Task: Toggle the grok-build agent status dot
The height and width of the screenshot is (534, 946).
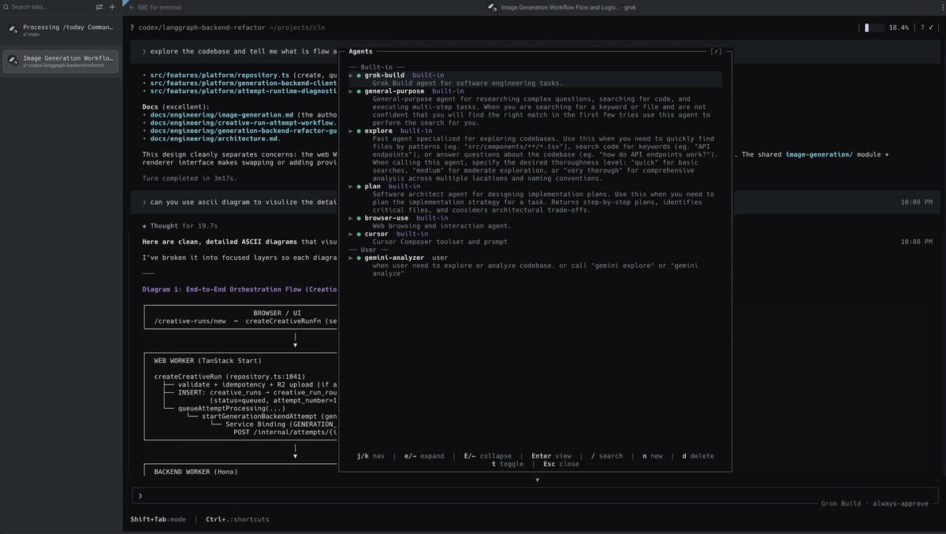Action: [x=359, y=76]
